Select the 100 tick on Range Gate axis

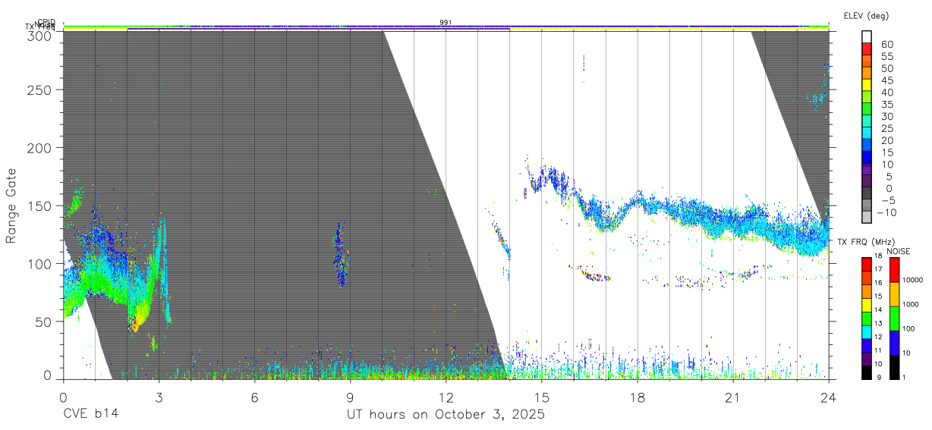pyautogui.click(x=40, y=263)
